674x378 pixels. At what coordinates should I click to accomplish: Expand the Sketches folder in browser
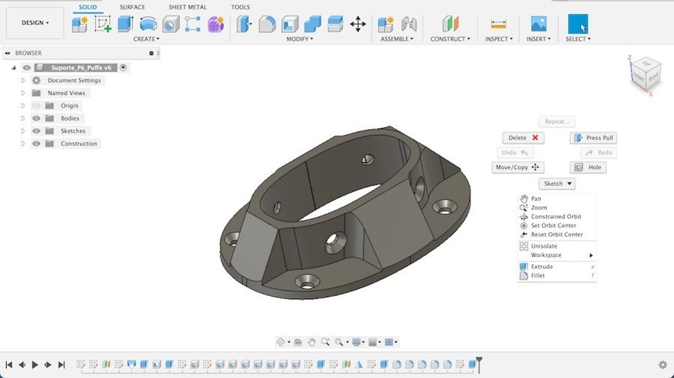click(23, 131)
